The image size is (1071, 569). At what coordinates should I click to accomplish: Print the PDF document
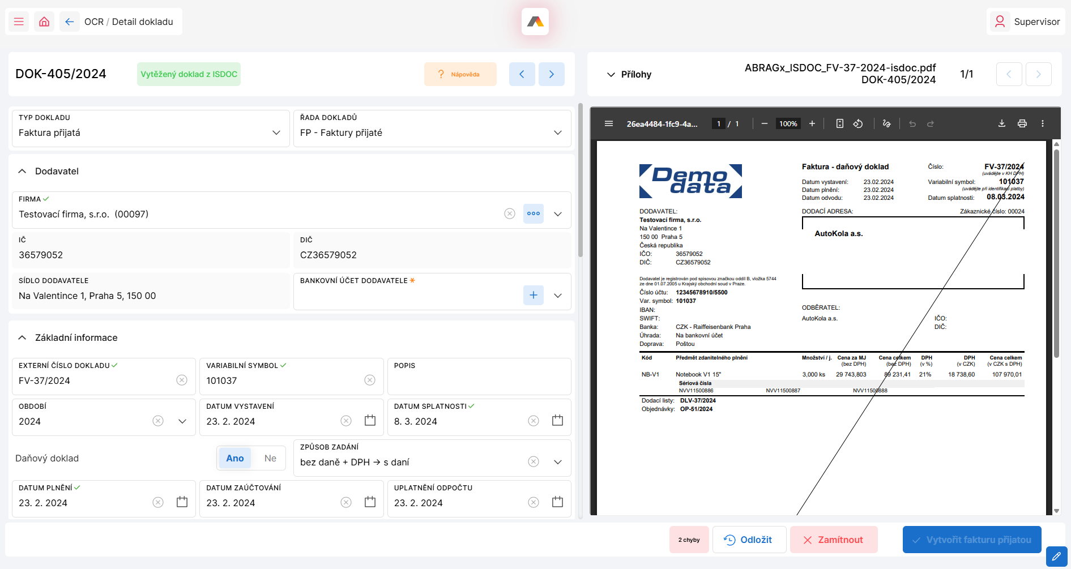1022,123
